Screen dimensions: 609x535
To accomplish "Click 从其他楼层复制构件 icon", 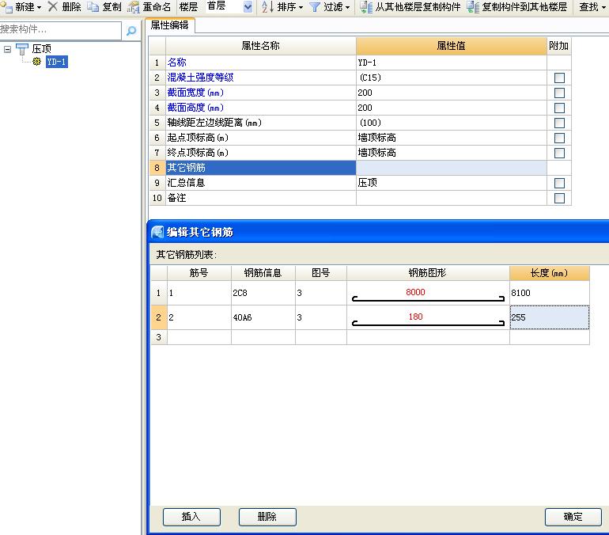I will point(366,6).
